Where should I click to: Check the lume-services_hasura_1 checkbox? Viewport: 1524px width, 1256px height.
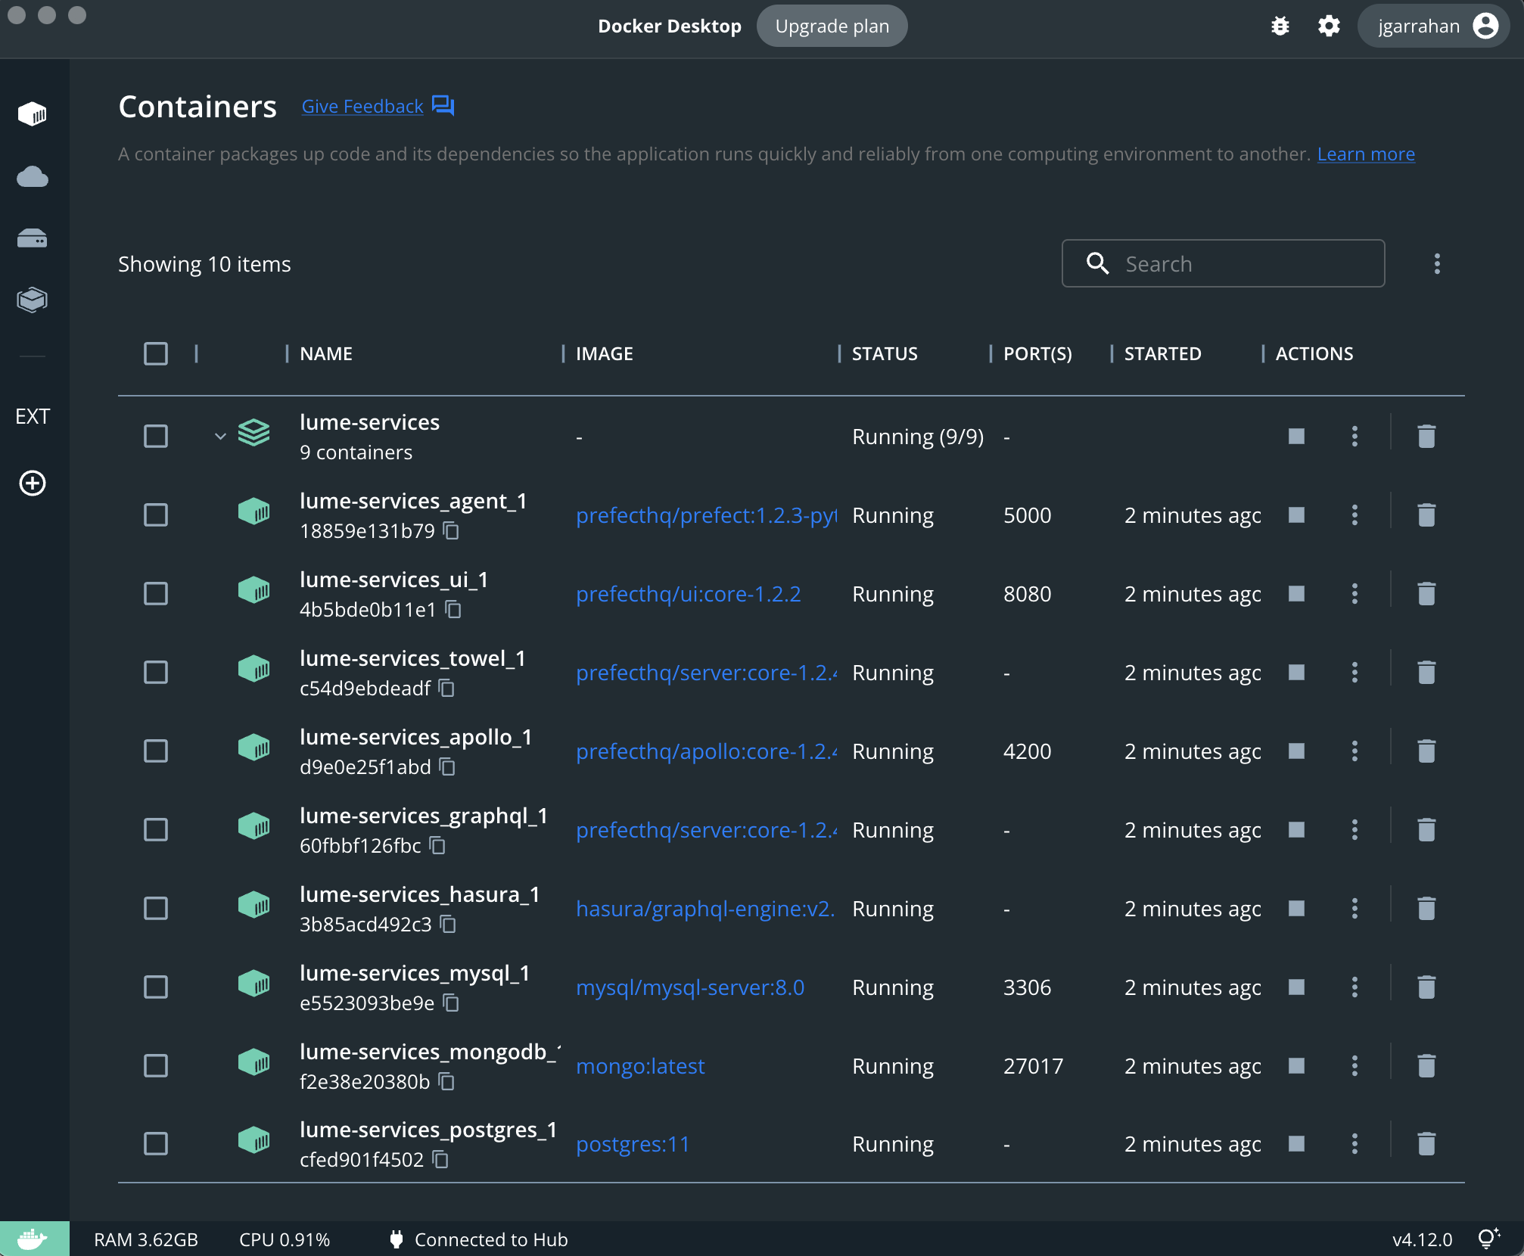pyautogui.click(x=156, y=908)
